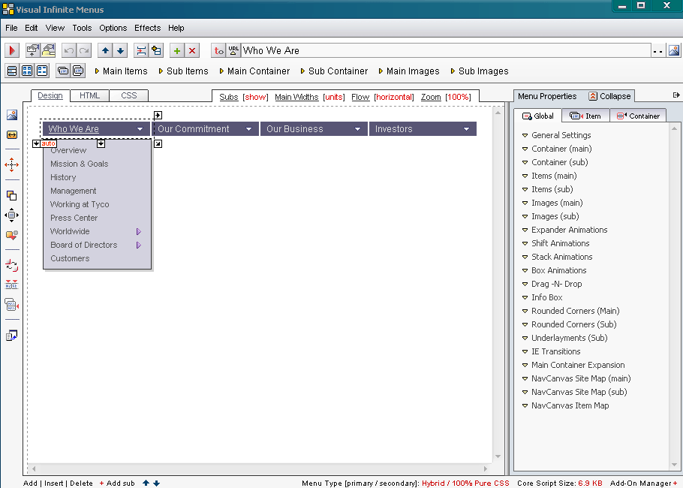Select 'Our Commitment' menu item in canvas

(205, 129)
